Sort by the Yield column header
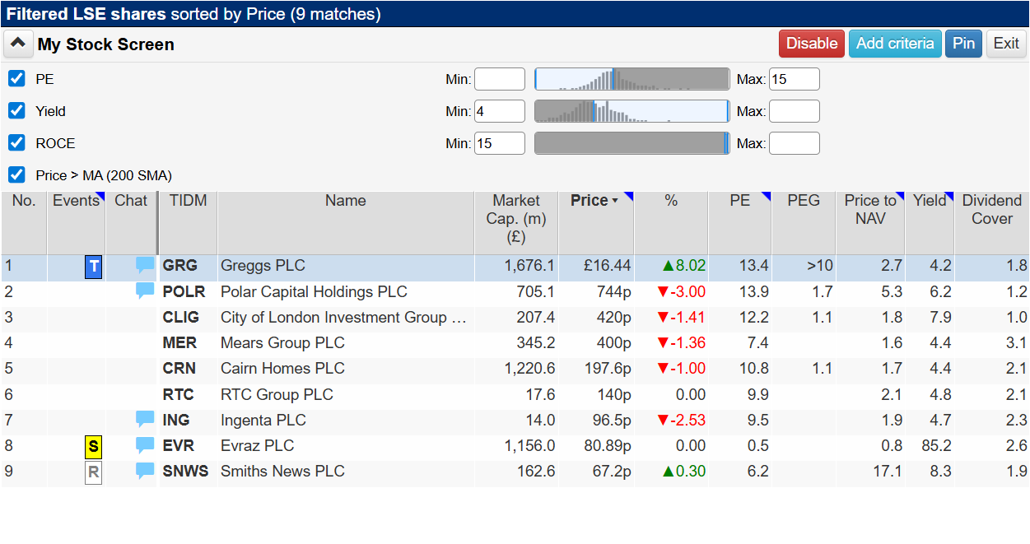Viewport: 1030px width, 544px height. coord(930,223)
